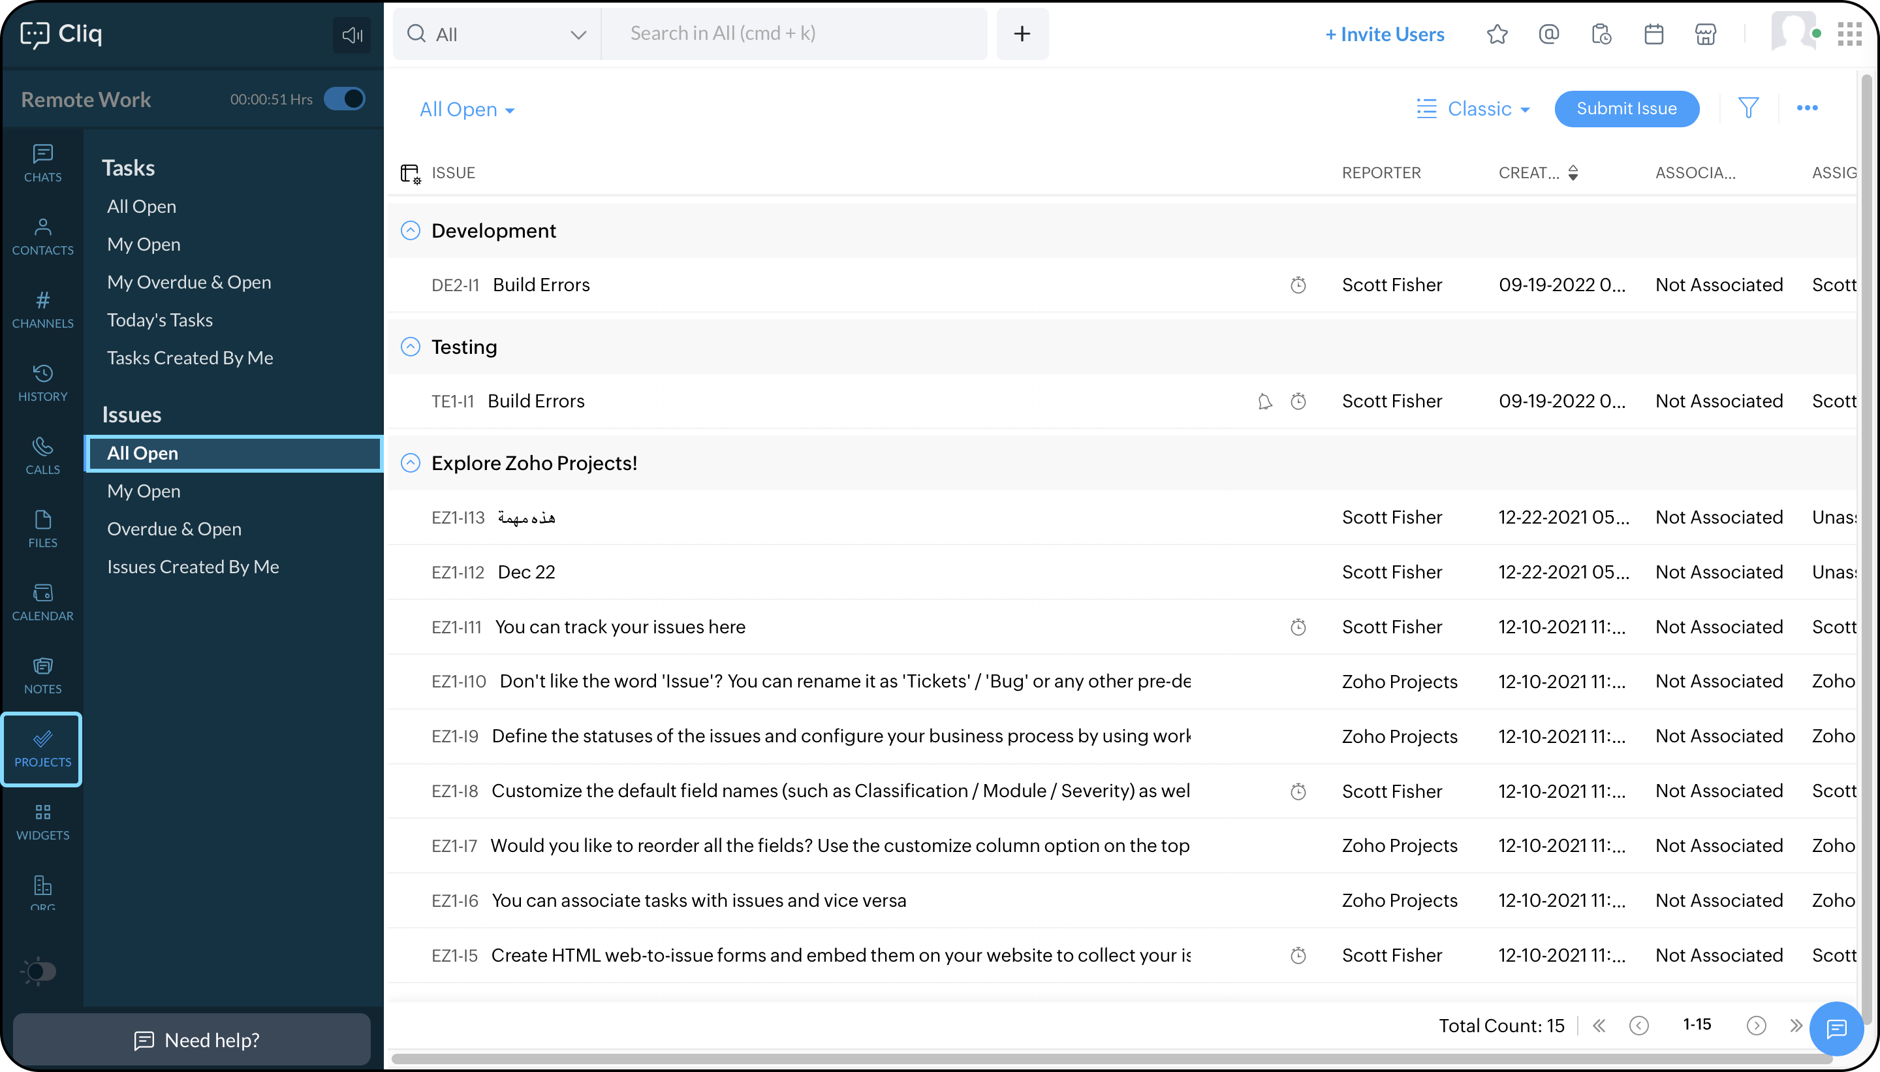The image size is (1880, 1072).
Task: Select My Open under Issues
Action: [x=144, y=491]
